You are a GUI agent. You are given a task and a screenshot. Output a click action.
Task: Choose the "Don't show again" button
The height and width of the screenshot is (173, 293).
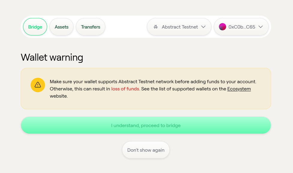click(x=146, y=150)
